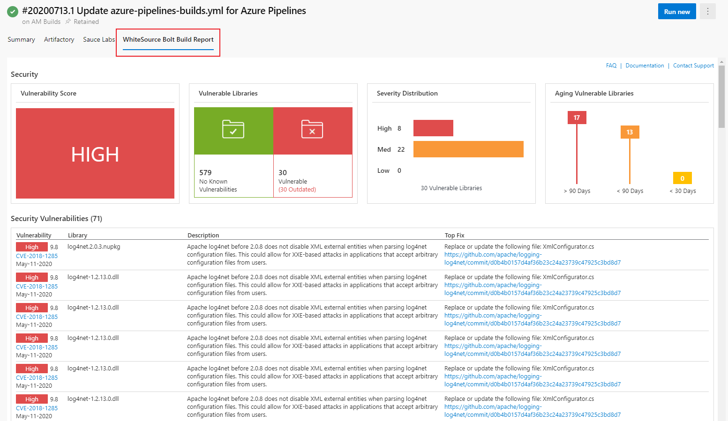The height and width of the screenshot is (421, 728).
Task: Switch to the Summary tab
Action: tap(21, 39)
